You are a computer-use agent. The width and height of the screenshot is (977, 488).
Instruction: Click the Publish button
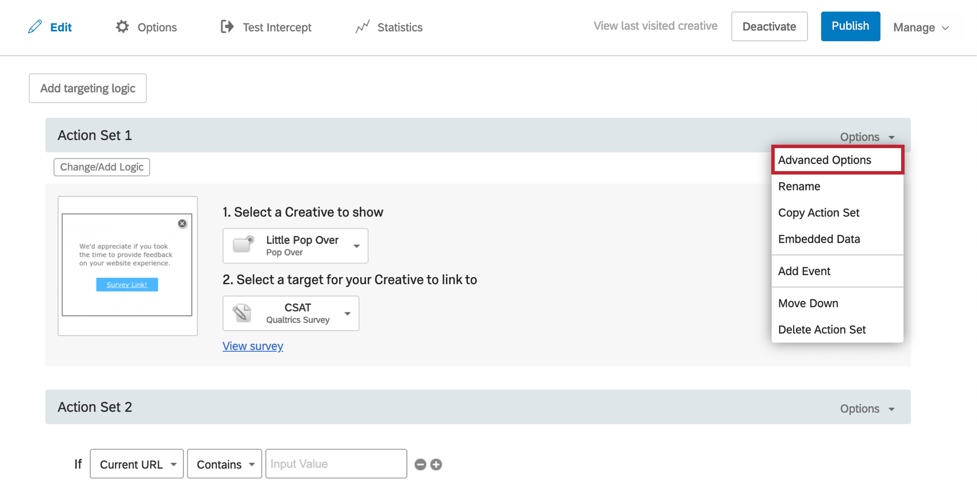(x=850, y=26)
